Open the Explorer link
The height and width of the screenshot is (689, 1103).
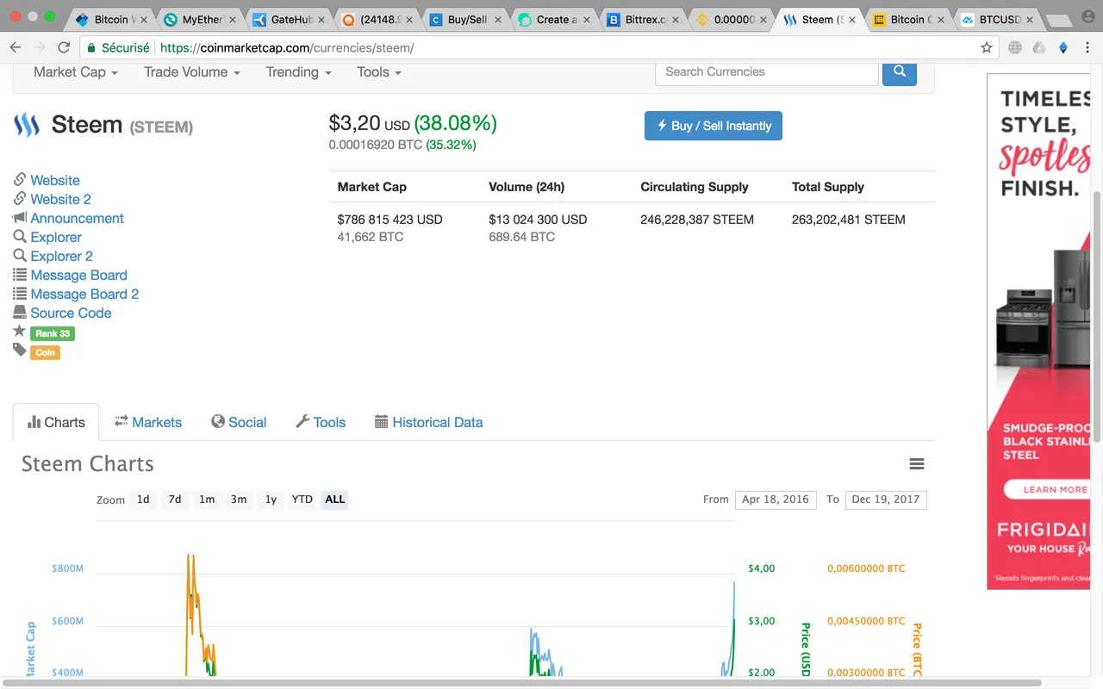point(56,237)
